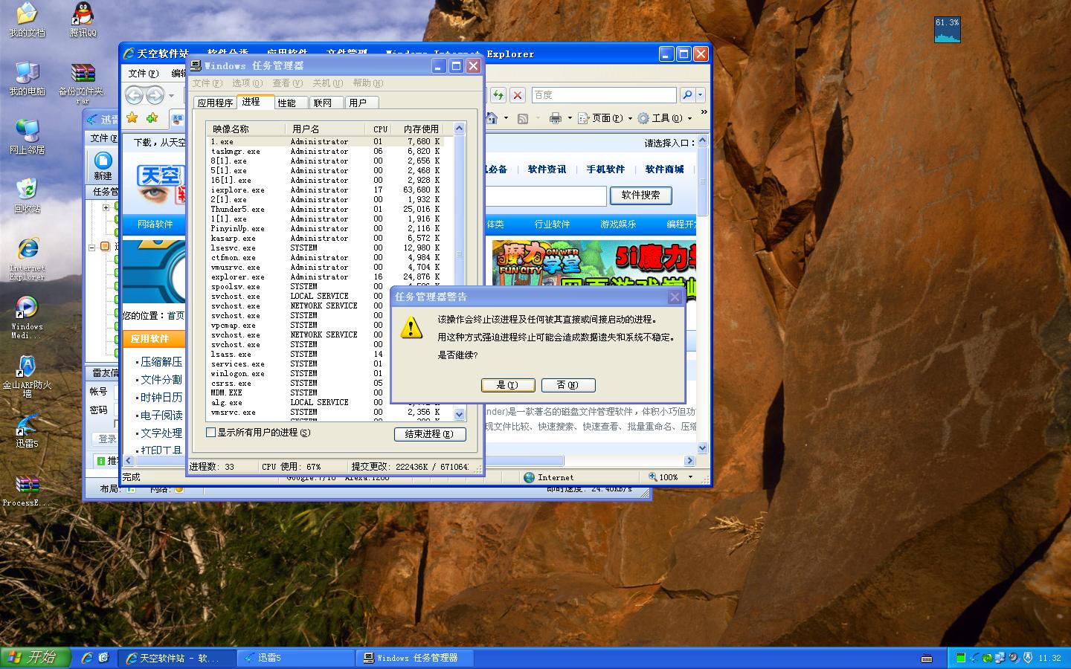Screen dimensions: 1071x669
Task: Switch to the 迅雷5 taskbar button
Action: click(x=295, y=658)
